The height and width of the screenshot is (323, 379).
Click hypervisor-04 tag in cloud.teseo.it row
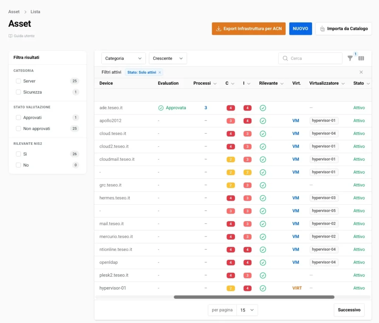323,133
